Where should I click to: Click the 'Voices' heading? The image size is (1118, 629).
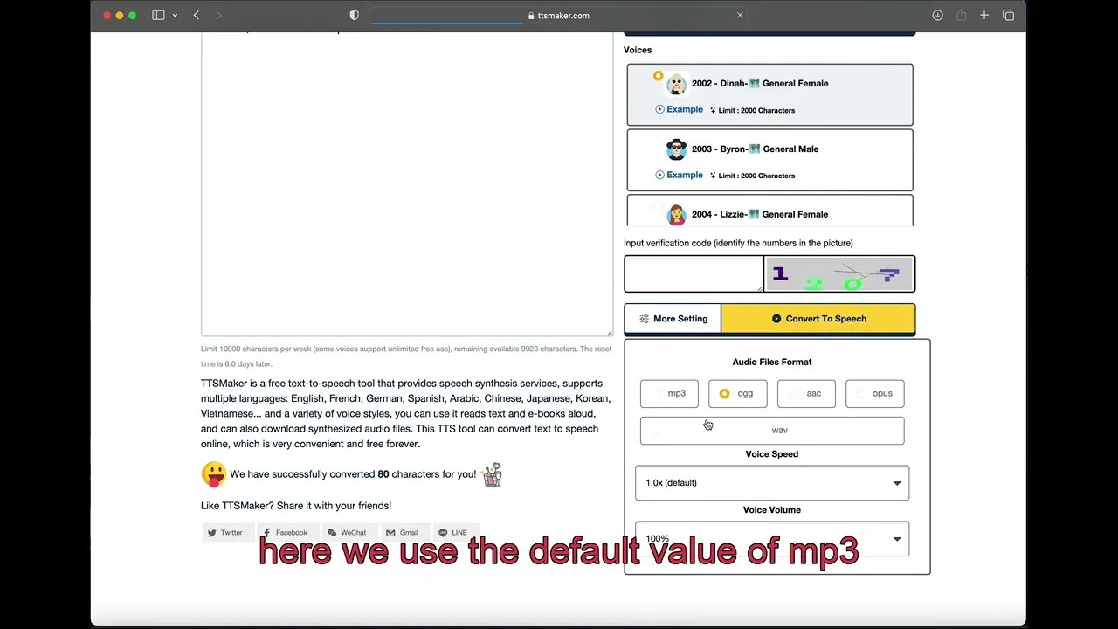(x=638, y=50)
